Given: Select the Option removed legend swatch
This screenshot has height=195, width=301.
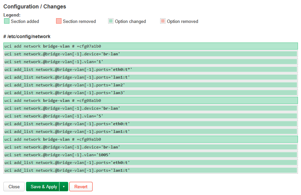Looking at the screenshot, I should pos(163,21).
